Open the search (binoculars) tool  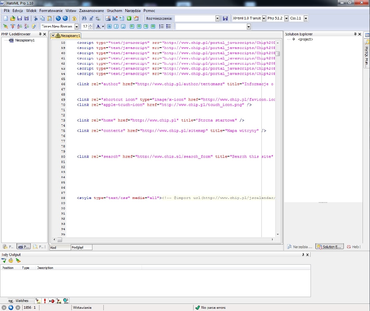point(84,18)
